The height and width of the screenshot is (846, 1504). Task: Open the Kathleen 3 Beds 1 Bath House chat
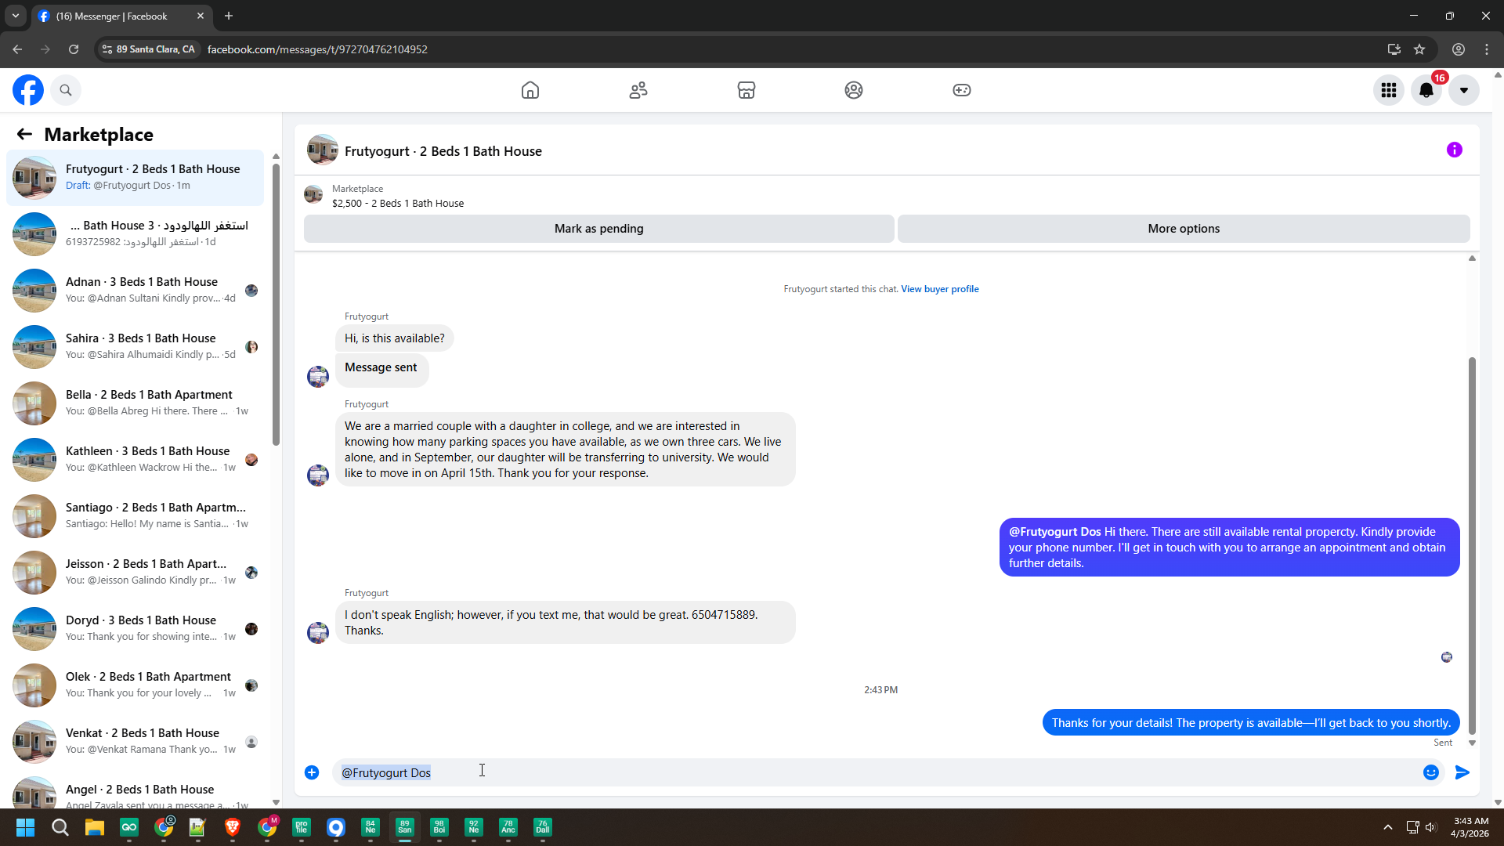(x=135, y=459)
